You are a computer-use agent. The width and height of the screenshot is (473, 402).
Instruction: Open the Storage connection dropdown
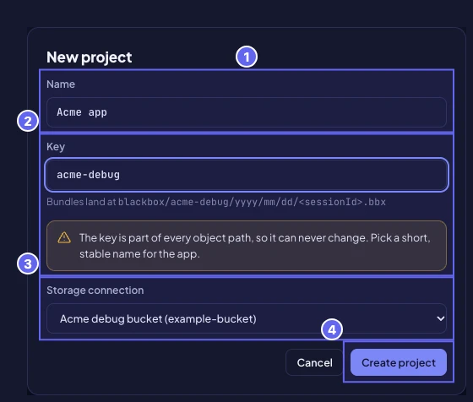pos(247,318)
